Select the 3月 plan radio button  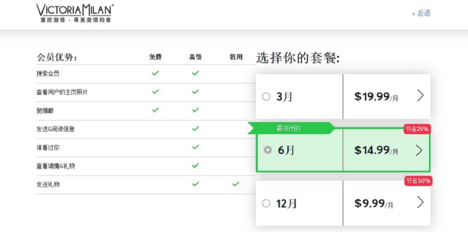click(266, 96)
